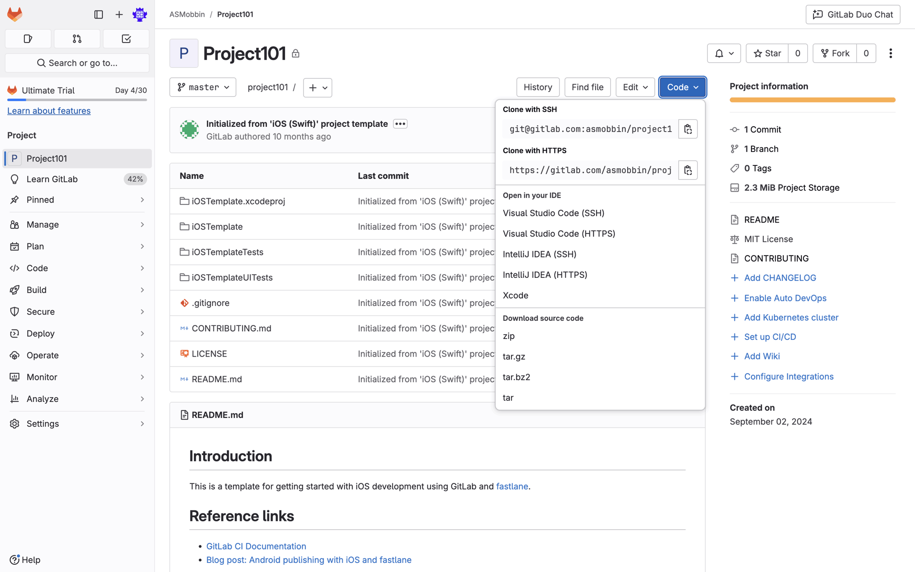Click the commit author avatar
915x572 pixels.
click(189, 130)
